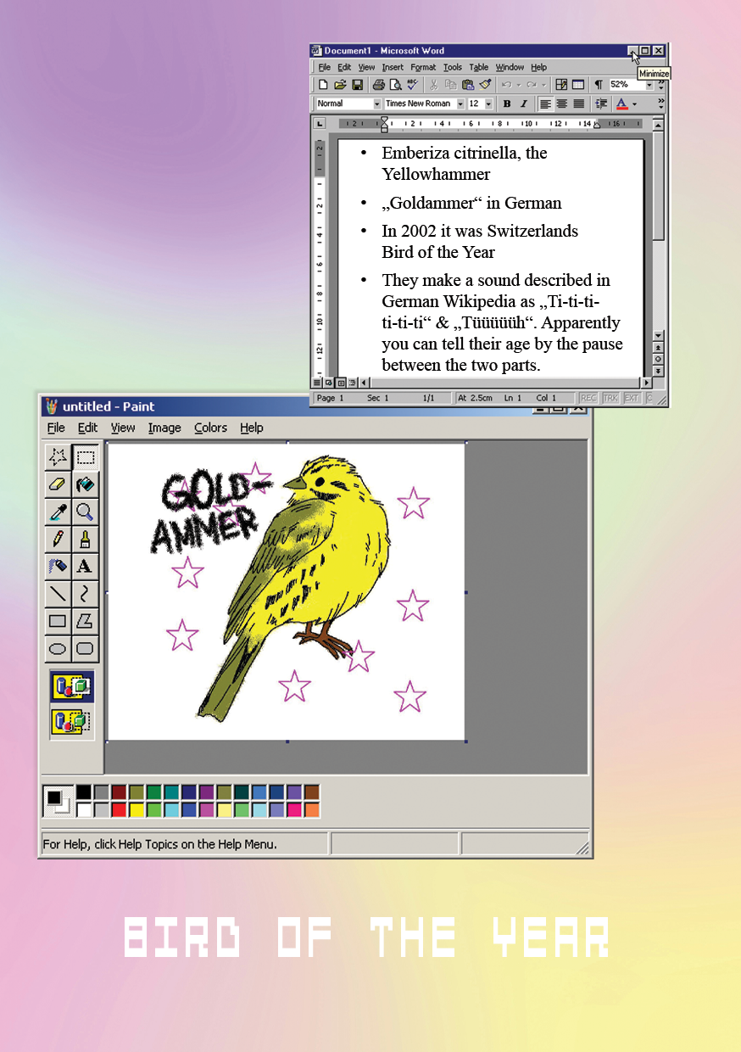This screenshot has width=741, height=1052.
Task: Set Align Left in Word toolbar
Action: point(545,104)
